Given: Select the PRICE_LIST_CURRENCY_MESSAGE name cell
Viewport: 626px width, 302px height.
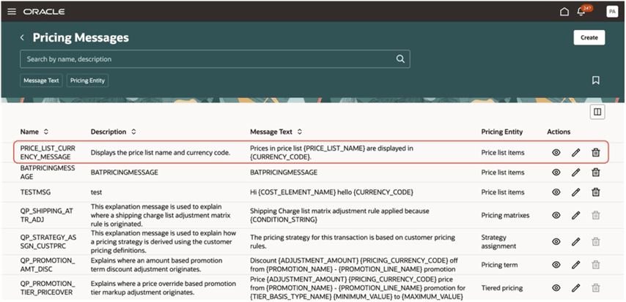Looking at the screenshot, I should pyautogui.click(x=48, y=152).
